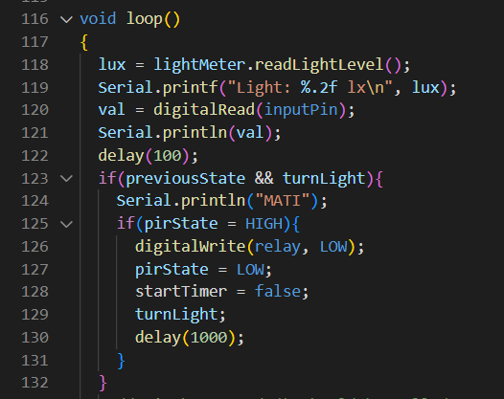The height and width of the screenshot is (399, 504).
Task: Click the 'loop' function name
Action: tap(145, 19)
